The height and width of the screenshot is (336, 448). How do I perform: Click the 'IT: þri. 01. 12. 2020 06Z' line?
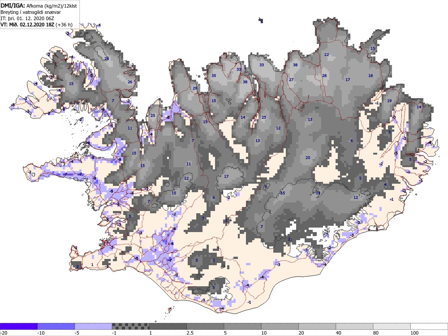27,18
